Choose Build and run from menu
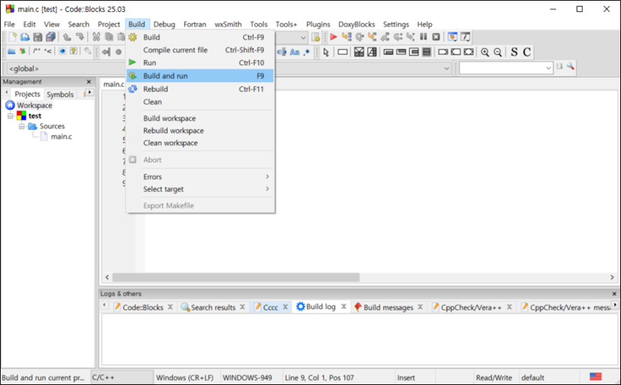621x385 pixels. coord(201,75)
